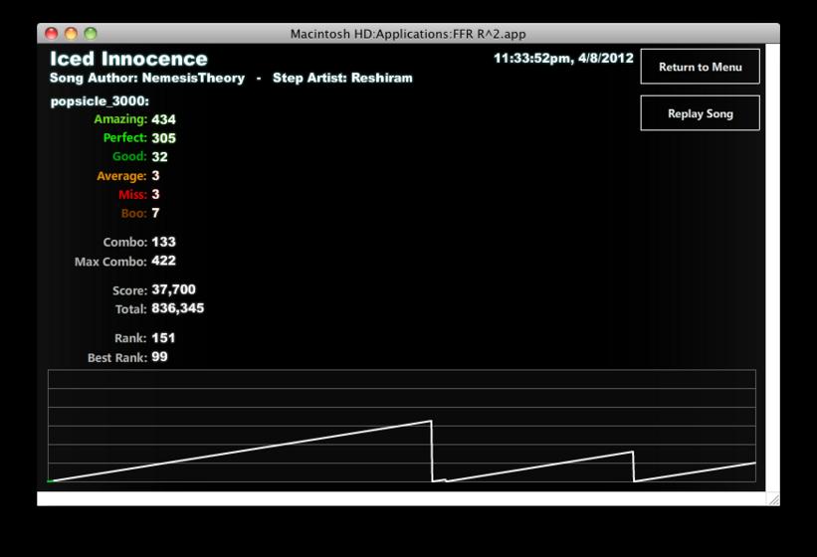This screenshot has height=557, width=817.
Task: Select the window title bar text
Action: pos(408,34)
